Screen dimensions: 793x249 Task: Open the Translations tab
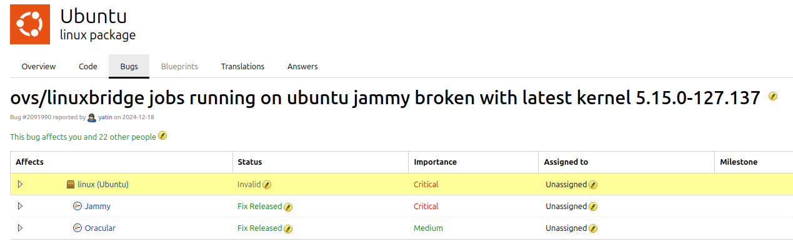click(242, 66)
